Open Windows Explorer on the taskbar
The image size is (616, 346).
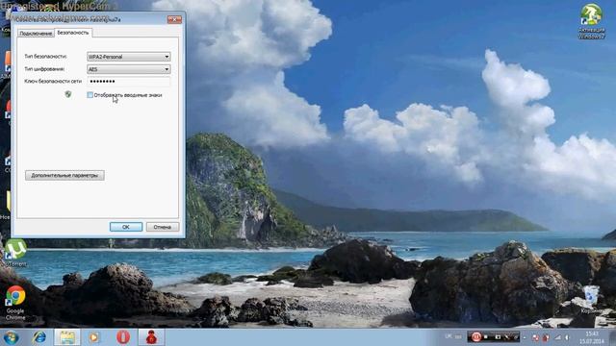pyautogui.click(x=67, y=337)
